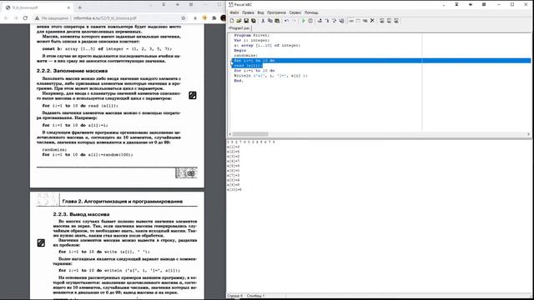The image size is (534, 300).
Task: Reload the PDF page in the browser
Action: 25,18
